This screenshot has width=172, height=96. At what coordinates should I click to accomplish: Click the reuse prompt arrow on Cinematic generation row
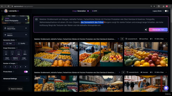[123, 72]
